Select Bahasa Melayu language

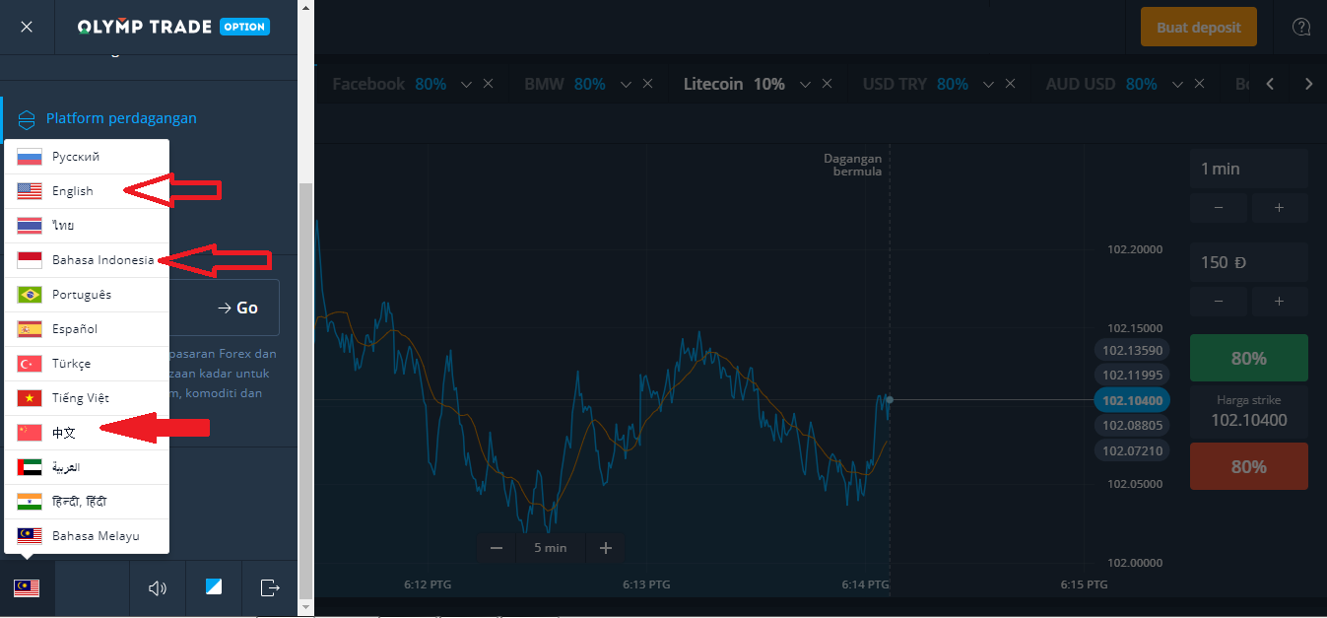pyautogui.click(x=87, y=536)
